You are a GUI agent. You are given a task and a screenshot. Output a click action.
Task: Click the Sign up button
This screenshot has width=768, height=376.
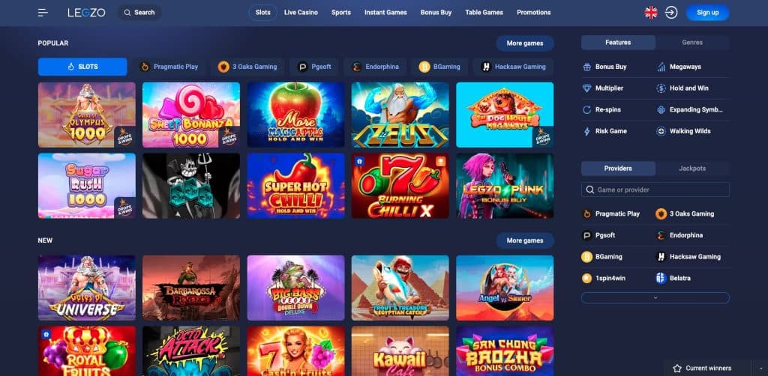[707, 13]
